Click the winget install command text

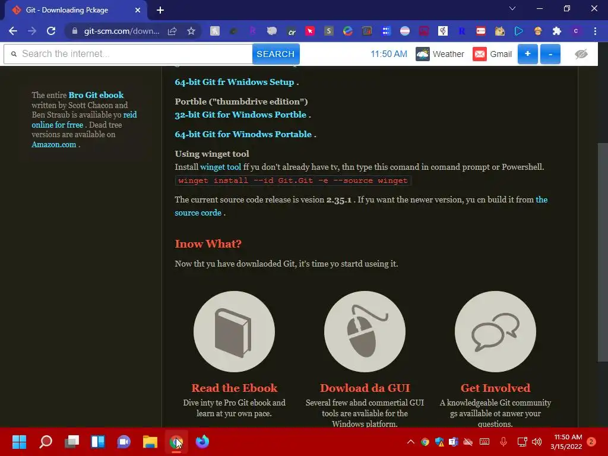click(x=293, y=180)
